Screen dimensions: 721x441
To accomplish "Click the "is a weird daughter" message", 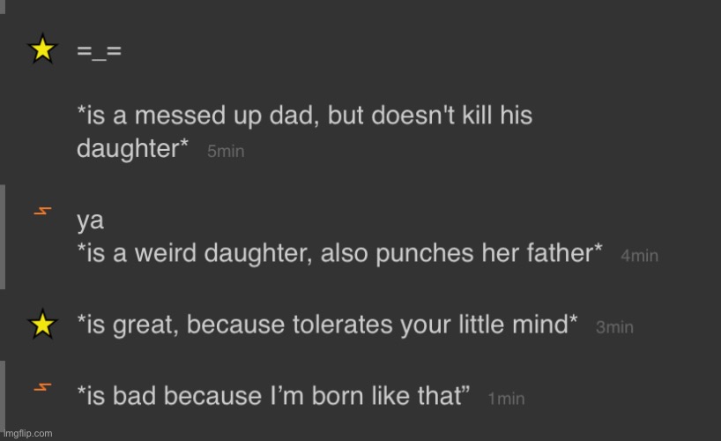I will click(x=339, y=253).
